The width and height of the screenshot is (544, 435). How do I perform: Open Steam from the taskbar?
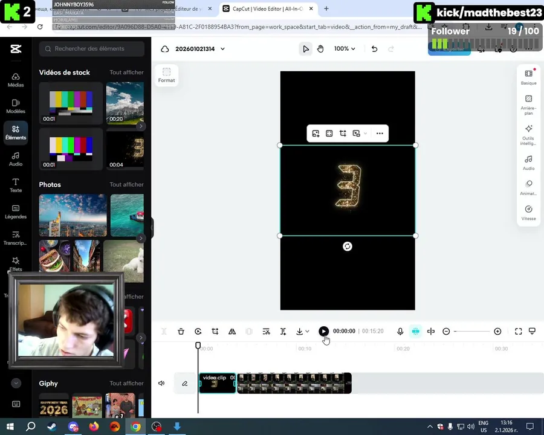click(x=52, y=427)
